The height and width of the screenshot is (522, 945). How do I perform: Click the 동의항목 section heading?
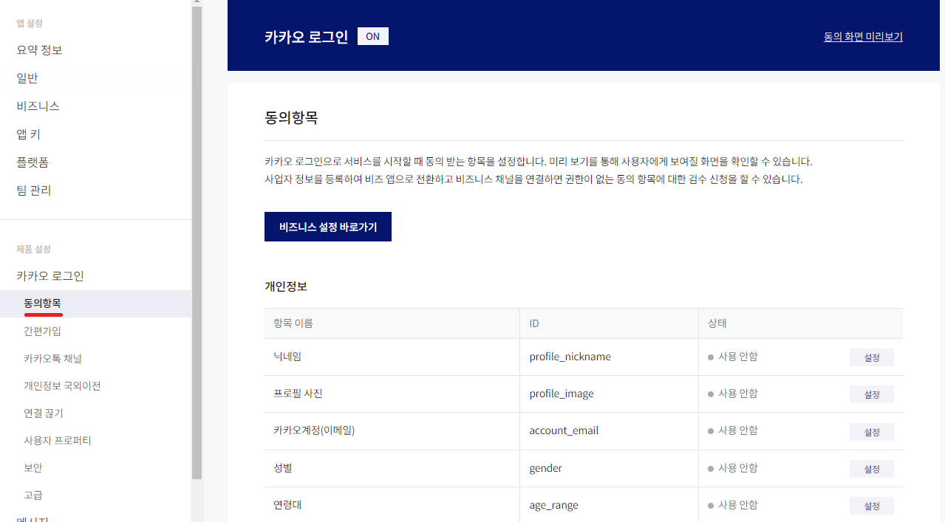[291, 117]
